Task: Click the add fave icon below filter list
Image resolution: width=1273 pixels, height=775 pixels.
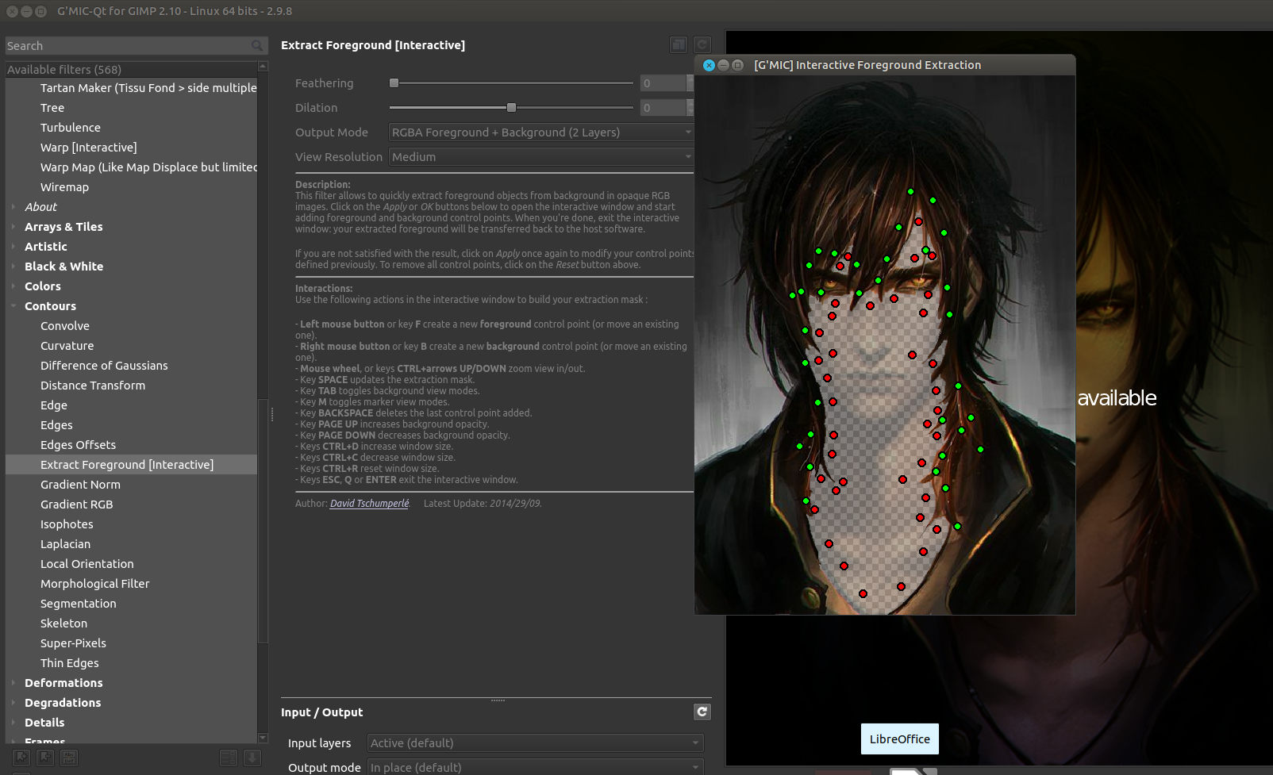Action: (21, 758)
